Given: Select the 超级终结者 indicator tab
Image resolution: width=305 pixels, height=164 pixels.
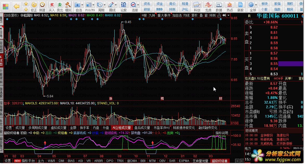Looking at the screenshot, I should point(220,161).
